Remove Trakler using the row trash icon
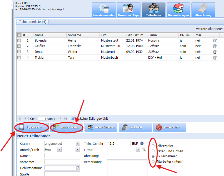Screen dimensions: 224x176 click(x=215, y=58)
